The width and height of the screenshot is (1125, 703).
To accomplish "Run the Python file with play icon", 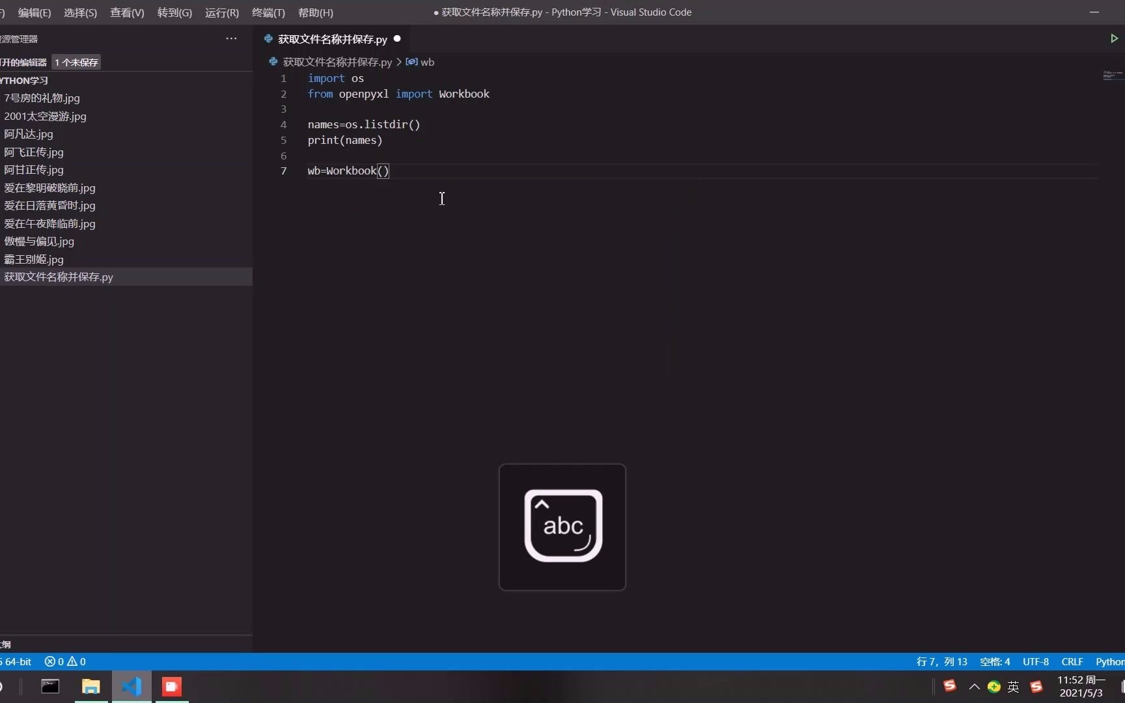I will [x=1114, y=38].
